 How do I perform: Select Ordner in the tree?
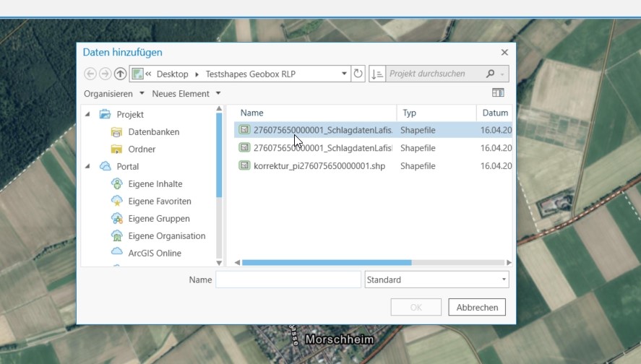(x=142, y=149)
